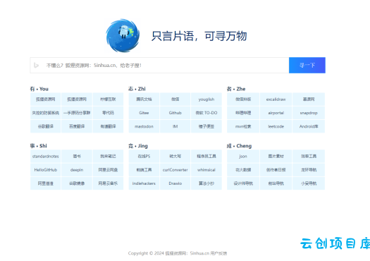Open the 微信 tile under Zhi
The width and height of the screenshot is (370, 261).
click(175, 99)
